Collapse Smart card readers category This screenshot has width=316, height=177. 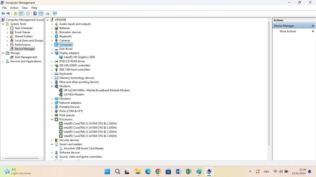point(52,144)
